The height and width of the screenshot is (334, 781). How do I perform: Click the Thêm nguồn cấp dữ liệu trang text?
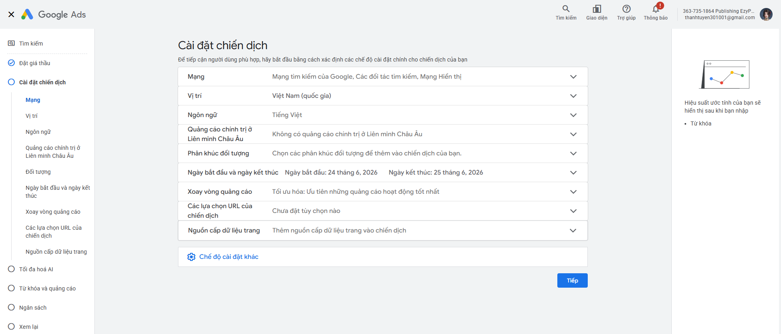point(339,231)
